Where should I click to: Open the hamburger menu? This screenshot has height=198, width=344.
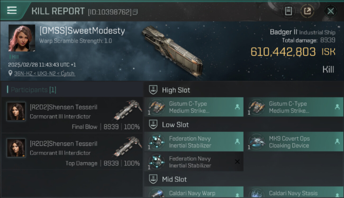[12, 11]
